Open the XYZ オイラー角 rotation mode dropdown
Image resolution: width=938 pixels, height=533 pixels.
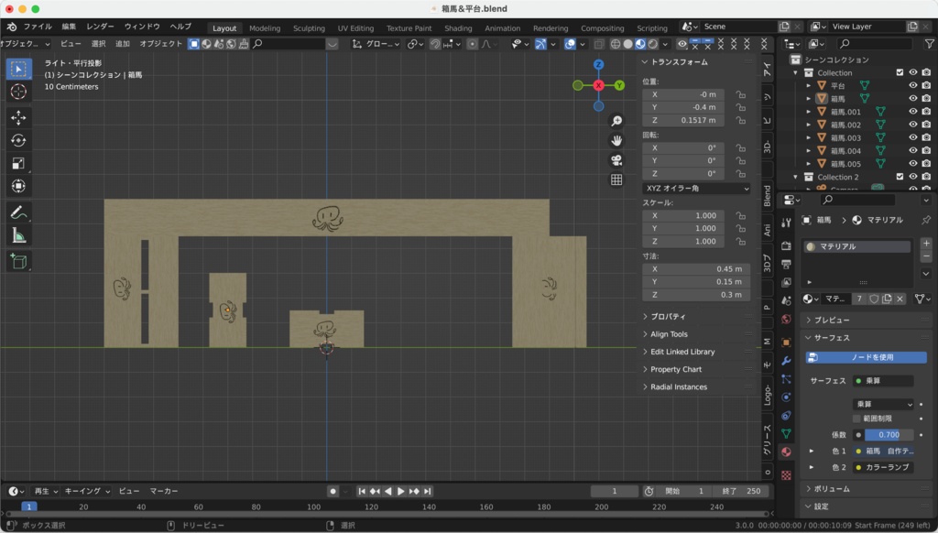coord(696,188)
